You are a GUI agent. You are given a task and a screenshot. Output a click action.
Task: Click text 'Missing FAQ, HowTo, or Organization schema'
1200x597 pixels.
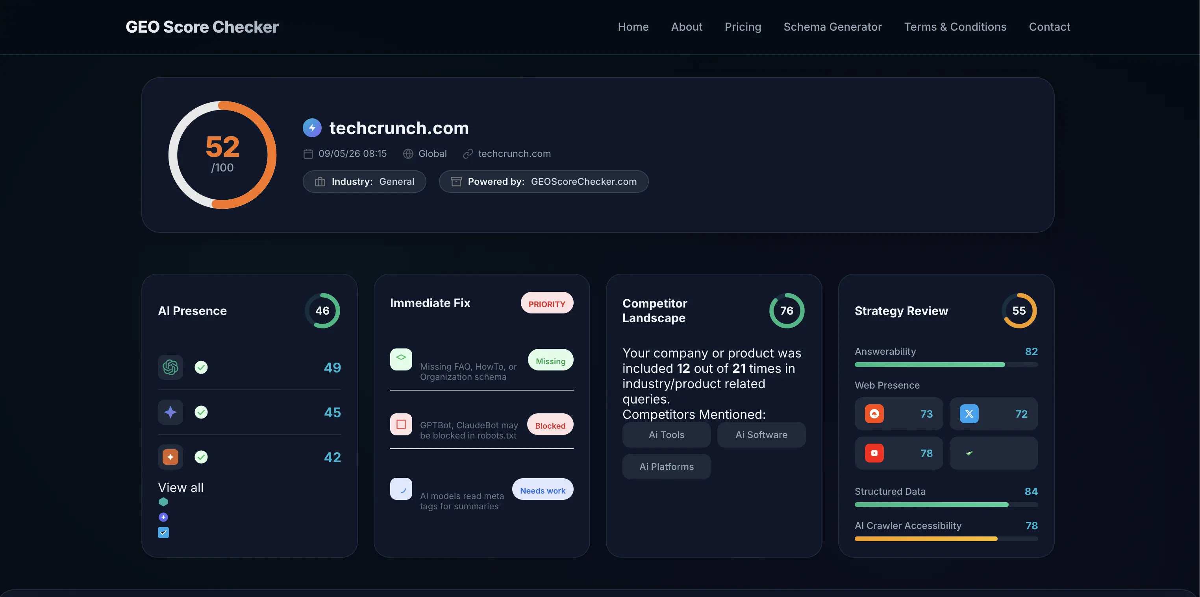tap(468, 372)
